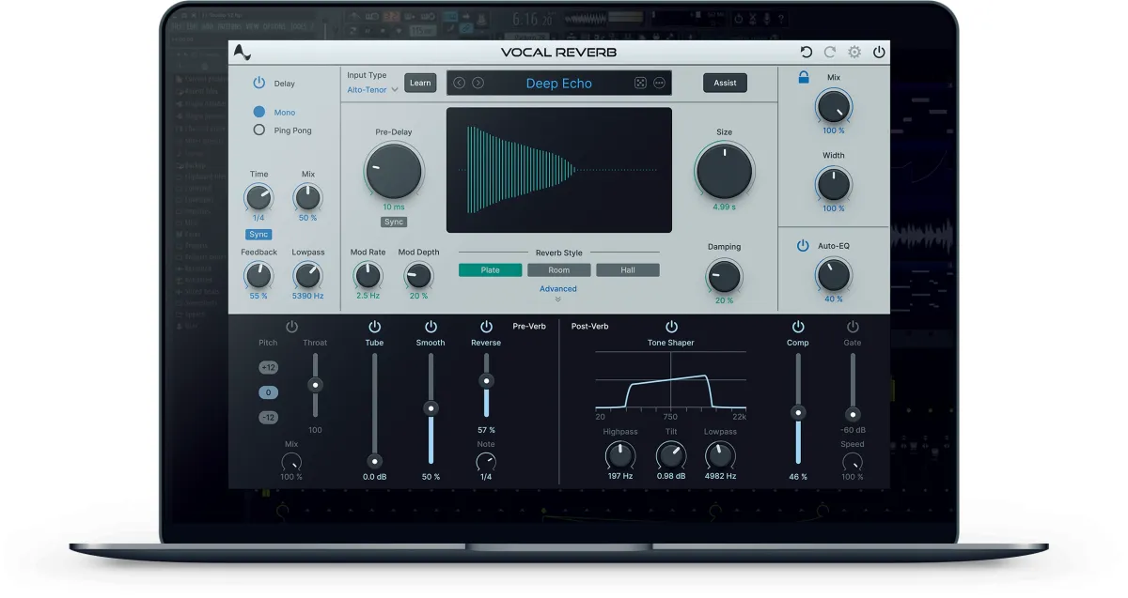Click the random preset dice icon
1128x598 pixels.
tap(640, 83)
